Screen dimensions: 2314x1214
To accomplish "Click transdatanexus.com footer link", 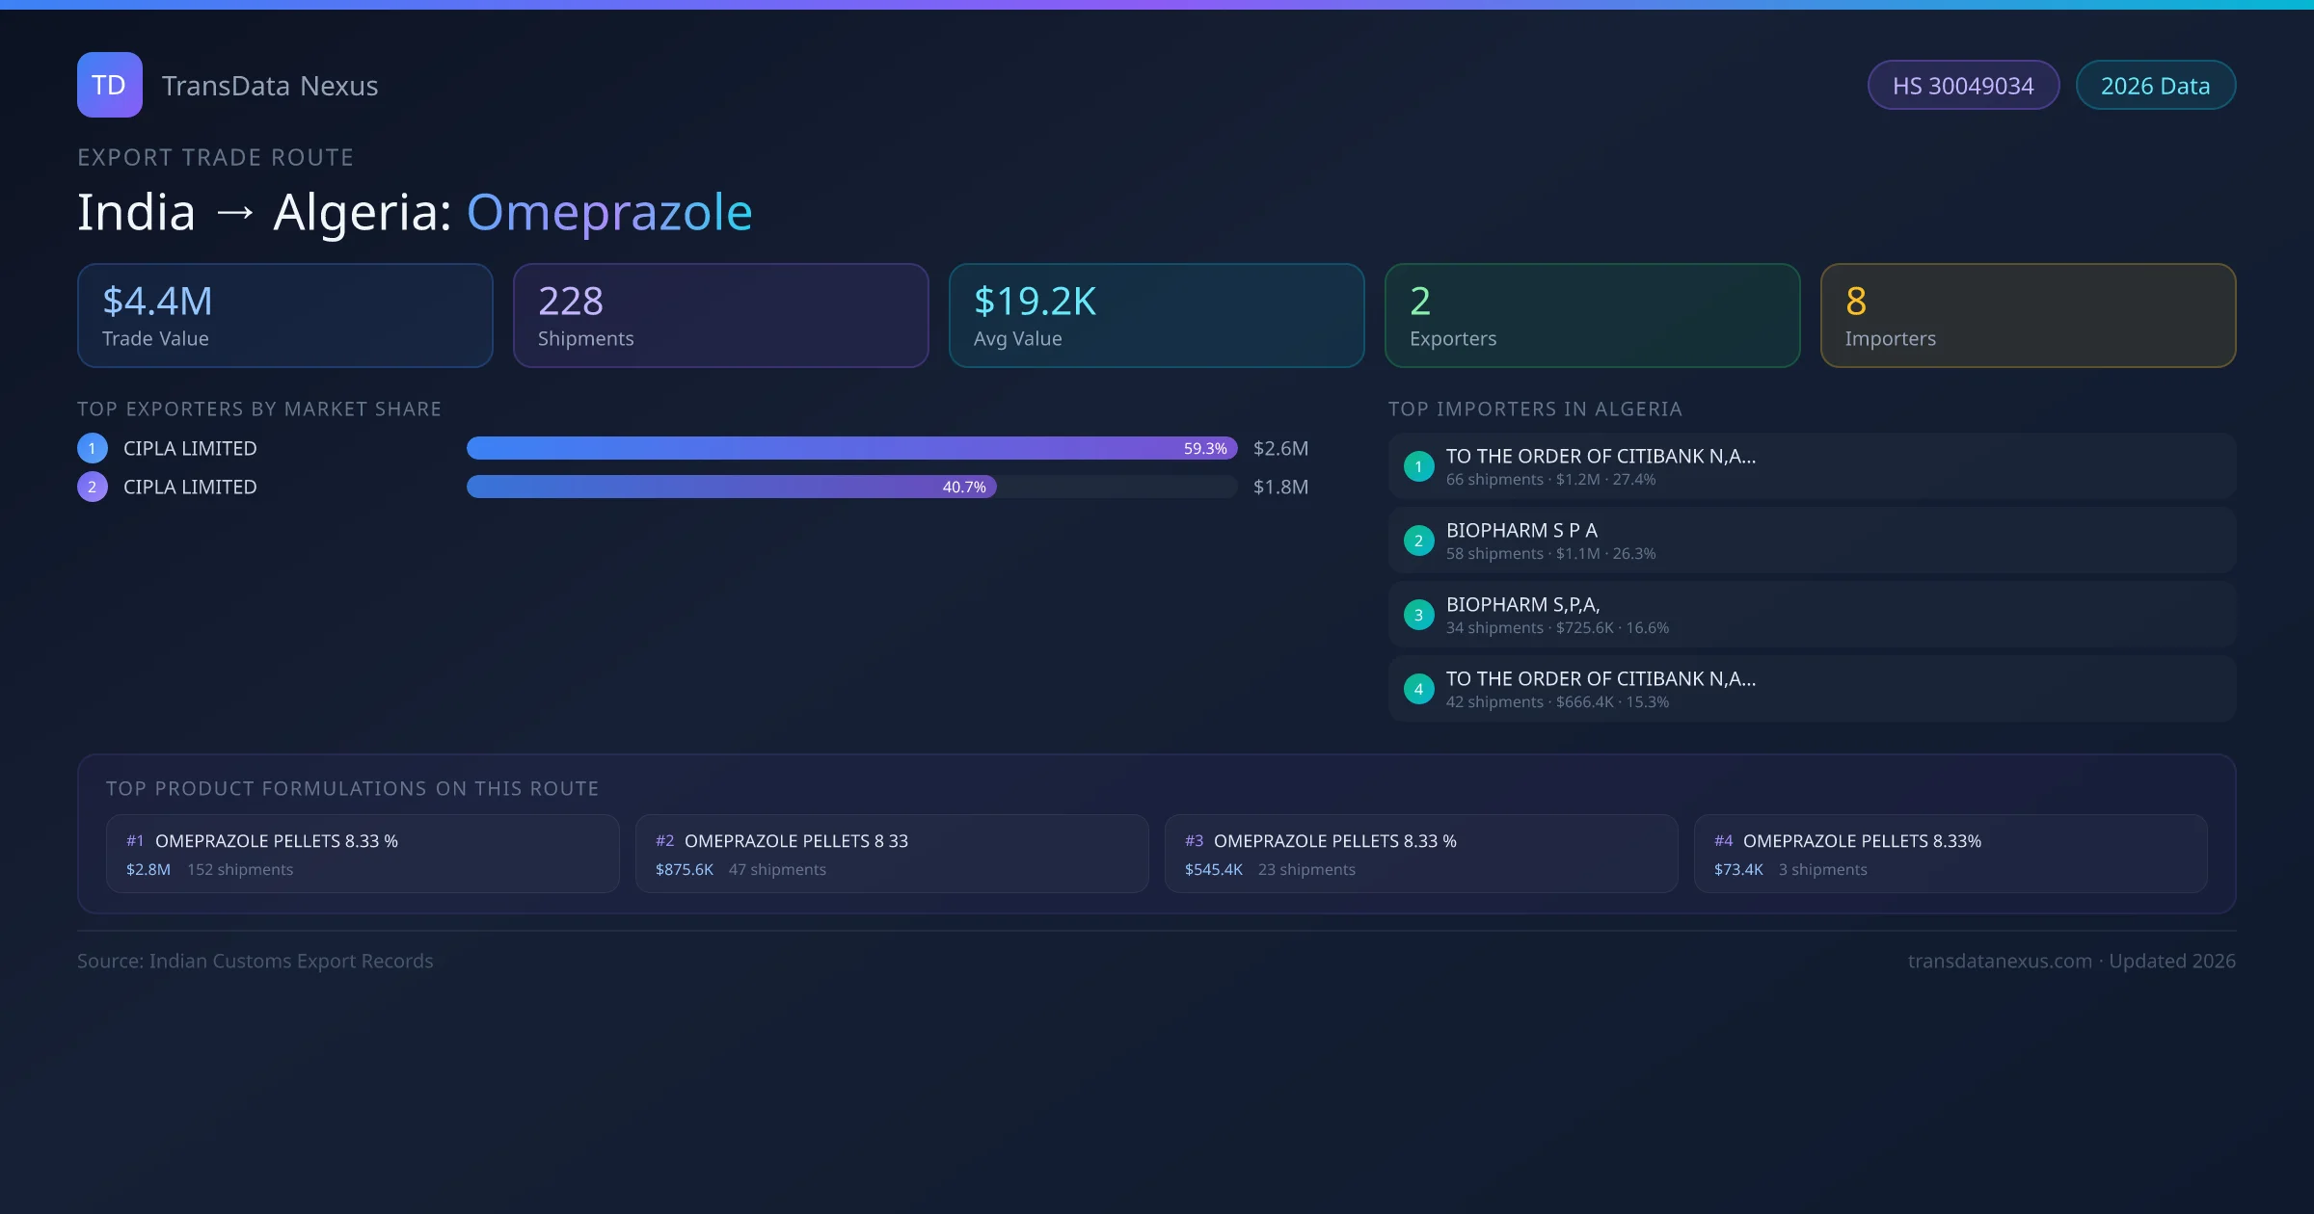I will click(2000, 961).
